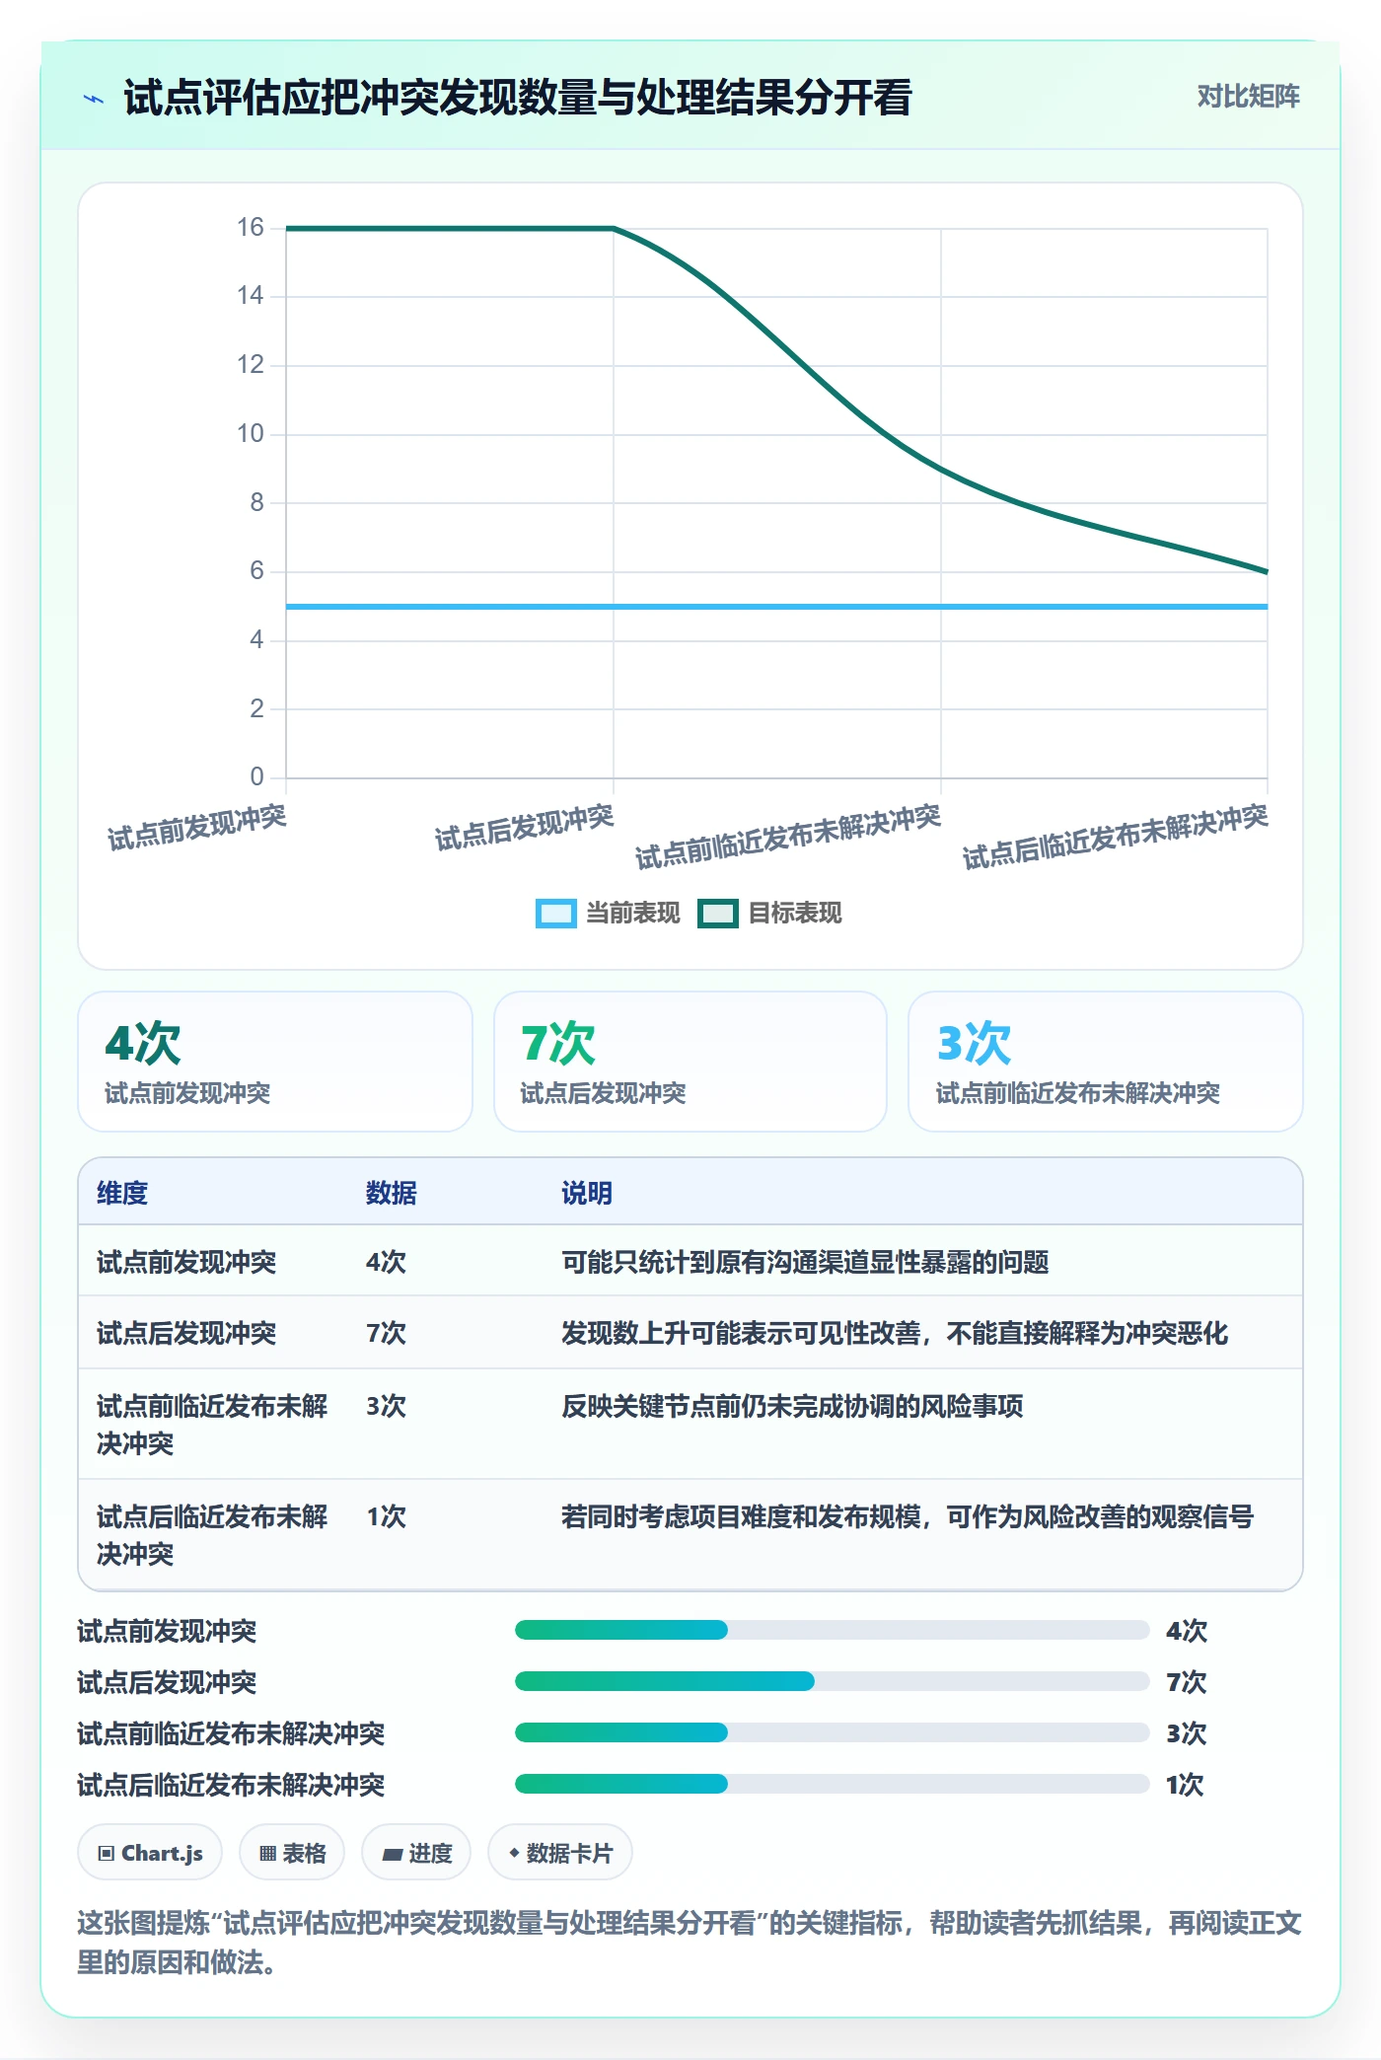Click the 说明 column header
Viewport: 1381px width, 2060px height.
coord(587,1193)
